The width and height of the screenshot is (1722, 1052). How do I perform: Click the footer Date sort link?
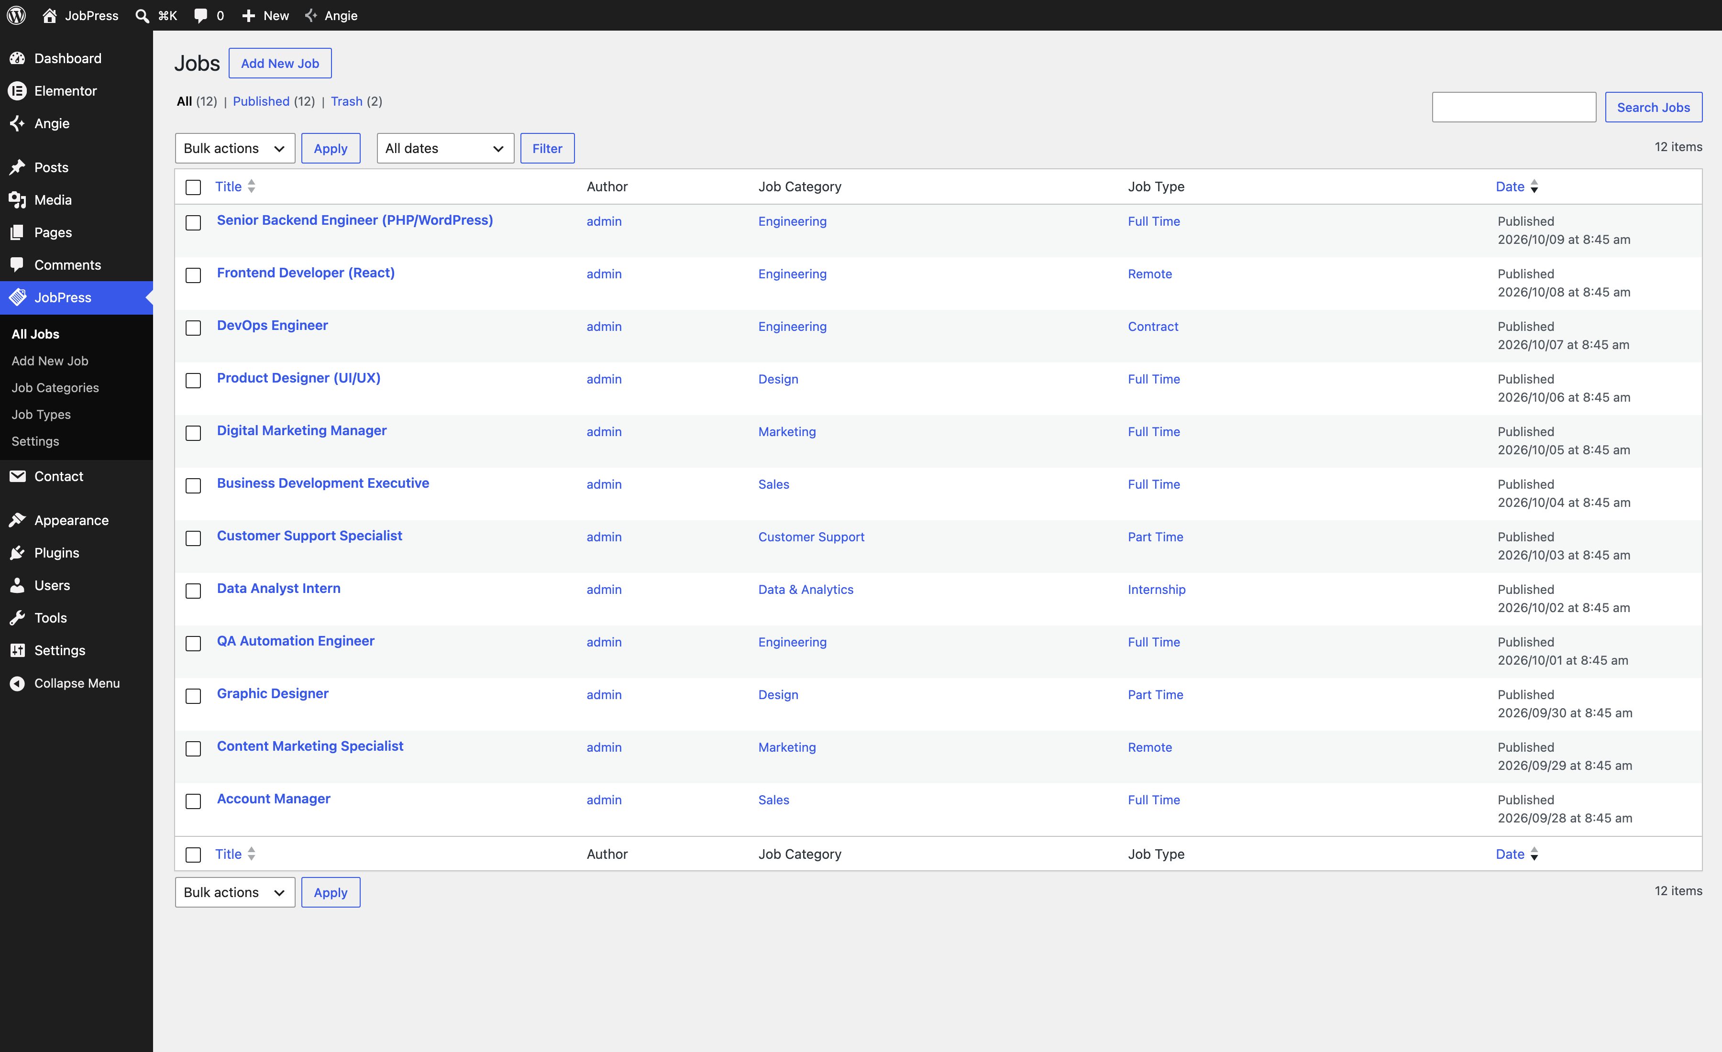(x=1510, y=854)
